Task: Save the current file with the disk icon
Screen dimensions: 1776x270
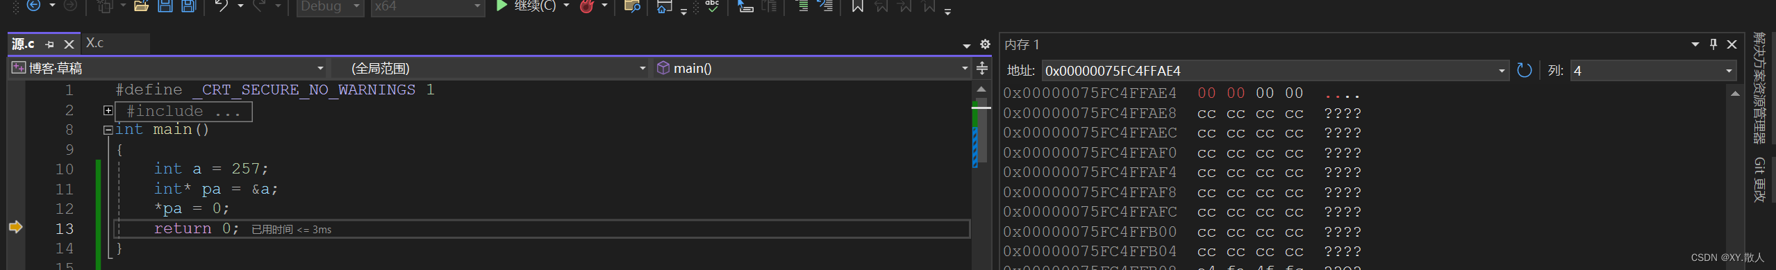Action: 165,6
